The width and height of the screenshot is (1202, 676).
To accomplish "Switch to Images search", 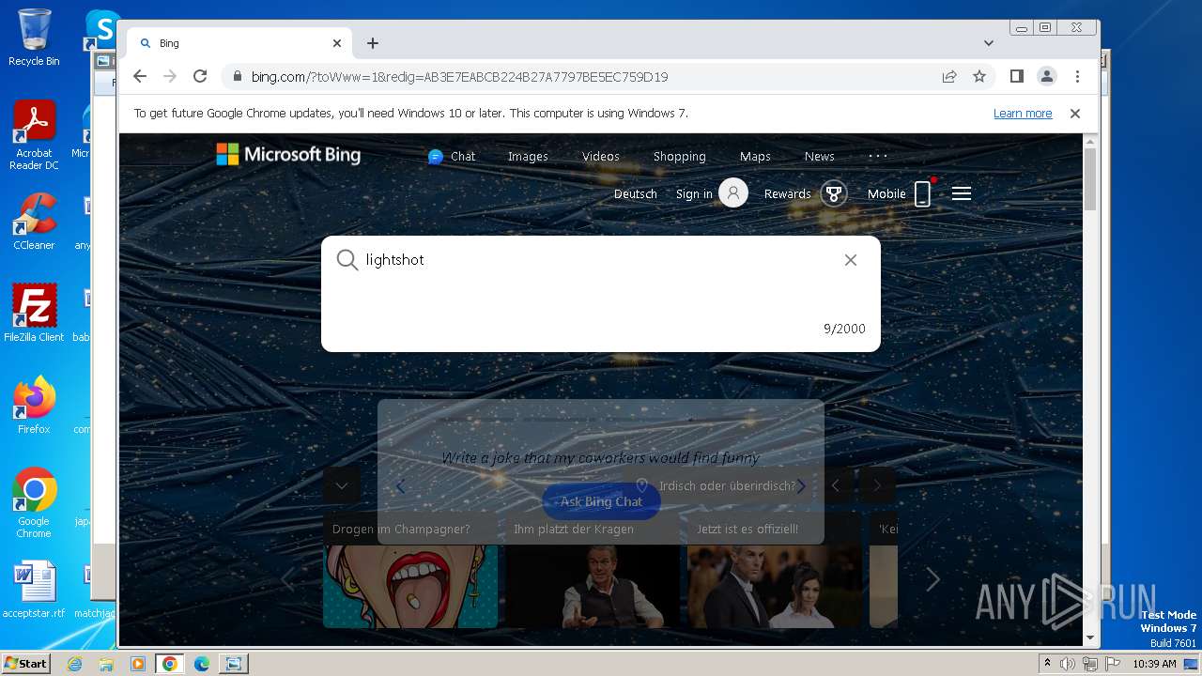I will pos(528,157).
